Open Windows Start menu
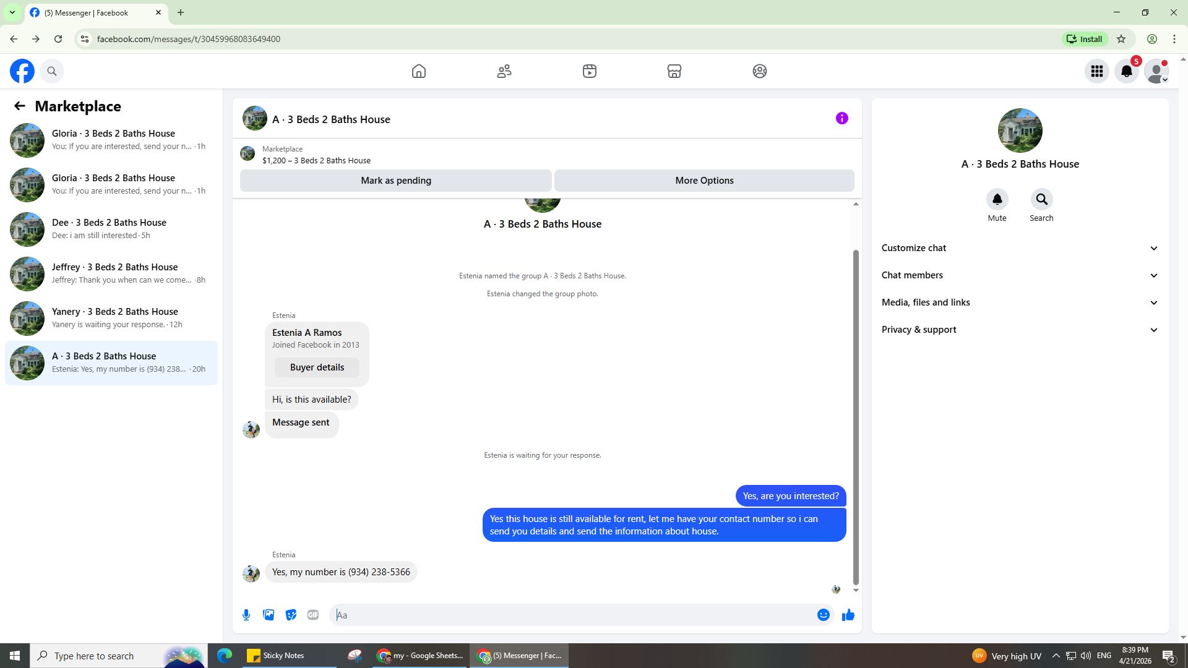 click(x=15, y=656)
